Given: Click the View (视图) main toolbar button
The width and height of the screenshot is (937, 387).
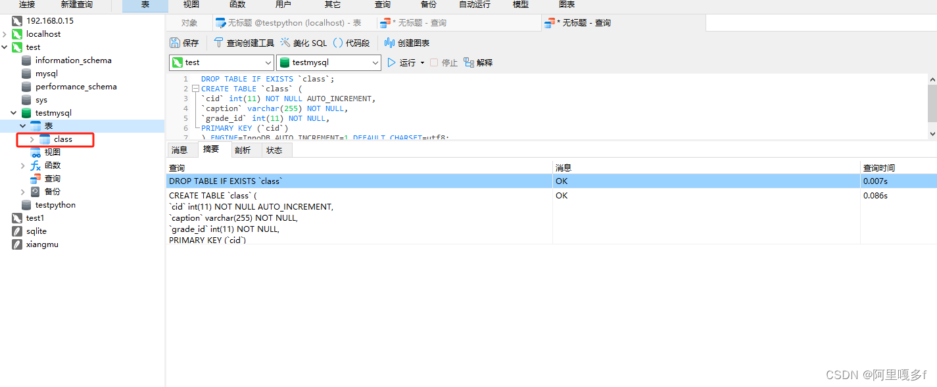Looking at the screenshot, I should (x=191, y=5).
